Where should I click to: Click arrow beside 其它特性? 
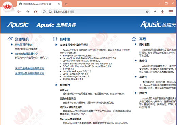tap(57, 85)
